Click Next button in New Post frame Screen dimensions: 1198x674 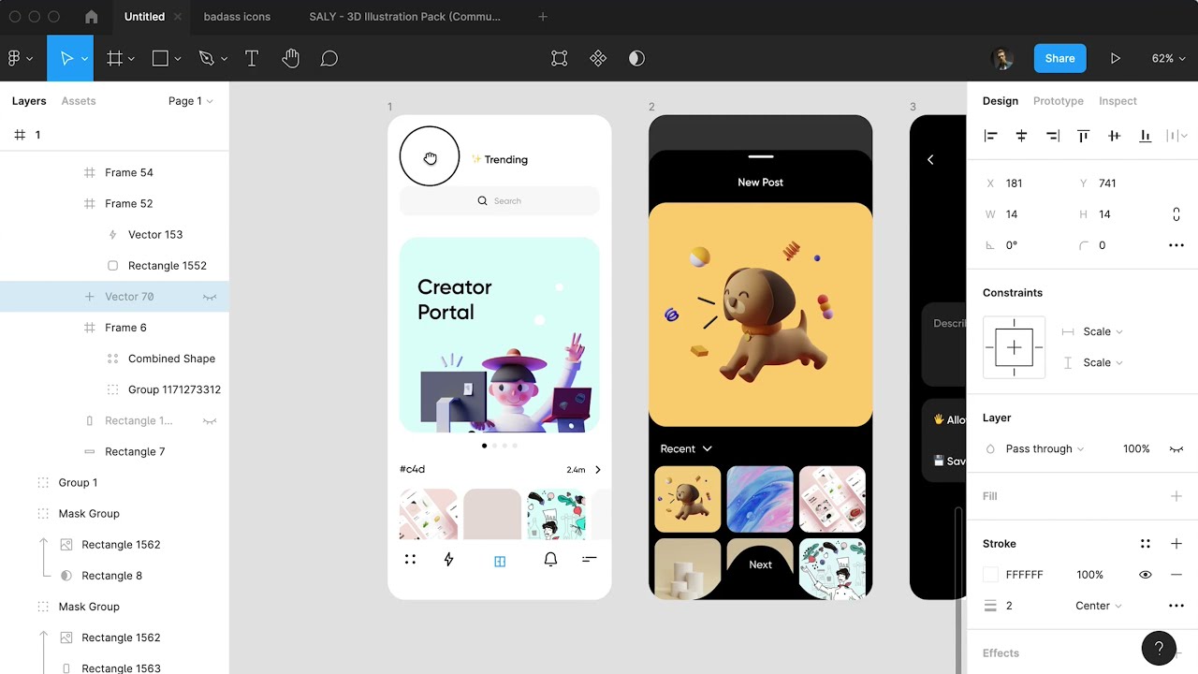(760, 564)
